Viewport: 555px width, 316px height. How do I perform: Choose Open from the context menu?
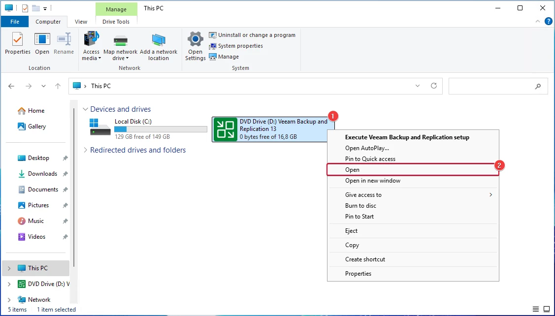pyautogui.click(x=413, y=170)
